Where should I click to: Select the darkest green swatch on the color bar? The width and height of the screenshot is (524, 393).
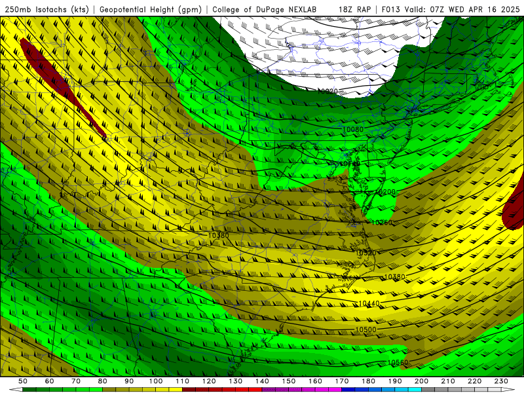(29, 390)
